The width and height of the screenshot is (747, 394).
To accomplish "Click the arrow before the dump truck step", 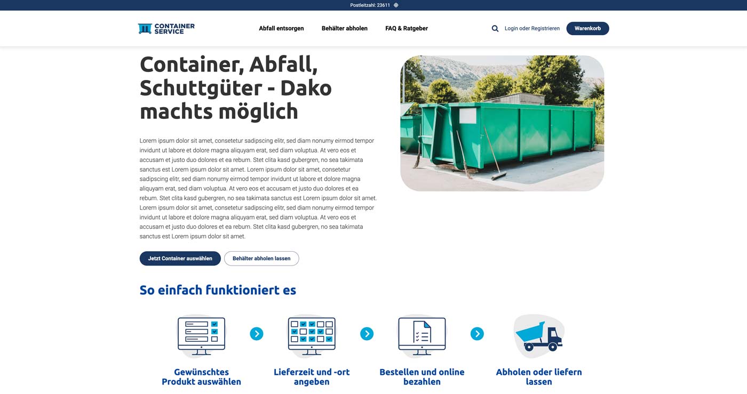I will [477, 334].
